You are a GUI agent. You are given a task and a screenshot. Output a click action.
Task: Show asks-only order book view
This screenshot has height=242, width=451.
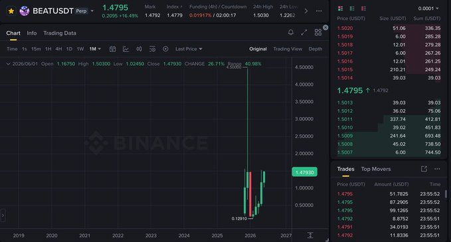(363, 9)
